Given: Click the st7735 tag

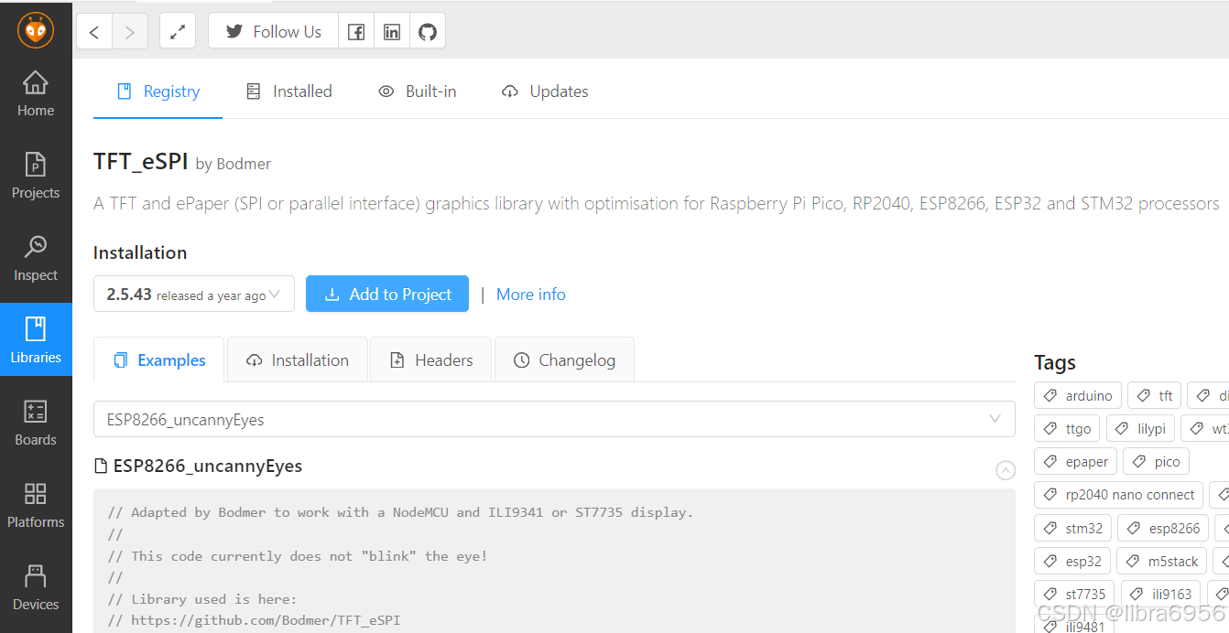Looking at the screenshot, I should pyautogui.click(x=1074, y=595).
